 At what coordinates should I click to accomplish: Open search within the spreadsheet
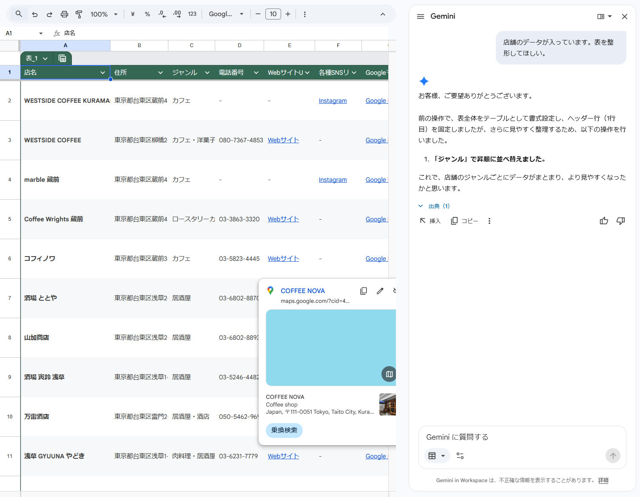pyautogui.click(x=19, y=14)
